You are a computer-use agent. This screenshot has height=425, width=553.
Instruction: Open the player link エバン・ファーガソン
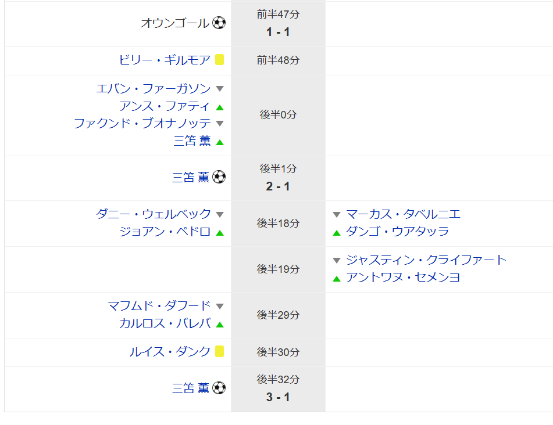(x=154, y=88)
